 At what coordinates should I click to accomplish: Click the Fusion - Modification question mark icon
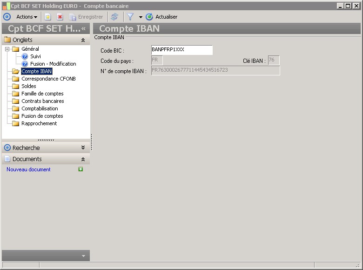pyautogui.click(x=25, y=64)
